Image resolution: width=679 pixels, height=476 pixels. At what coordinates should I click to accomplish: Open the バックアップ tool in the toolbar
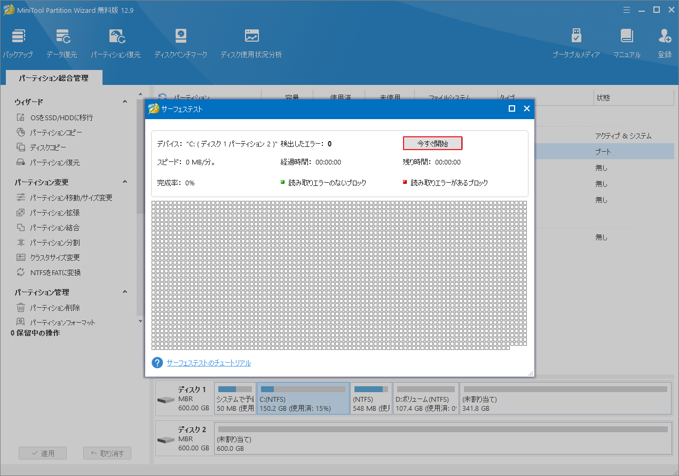(18, 43)
